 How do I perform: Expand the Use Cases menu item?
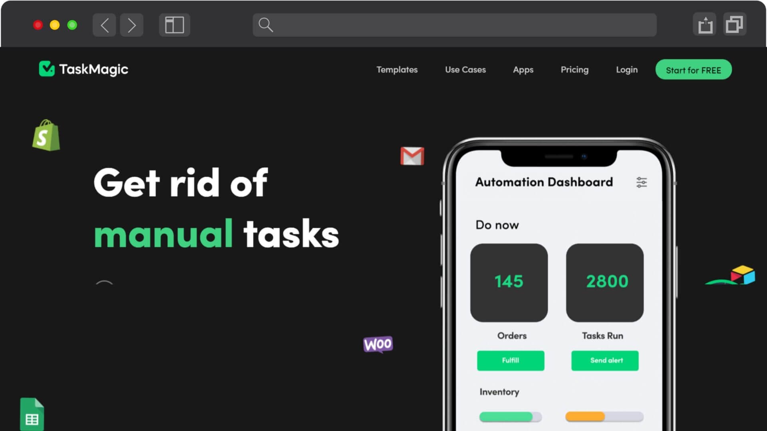tap(465, 69)
